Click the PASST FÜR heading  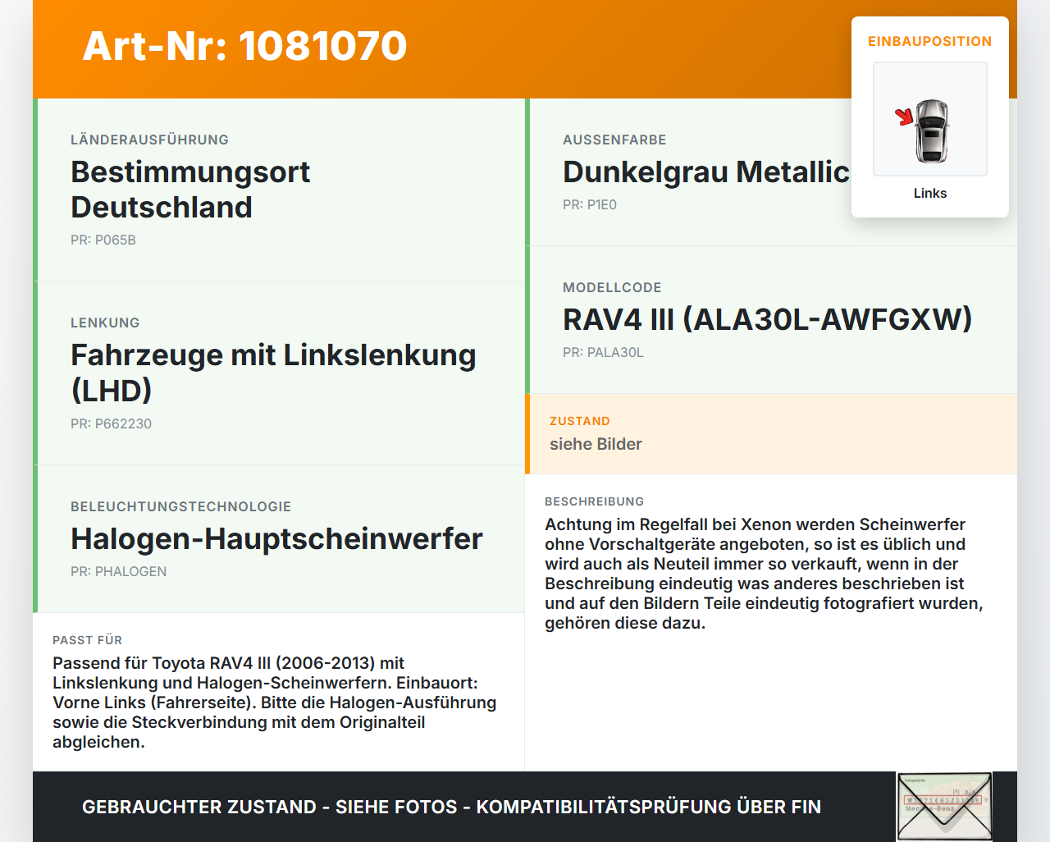87,640
